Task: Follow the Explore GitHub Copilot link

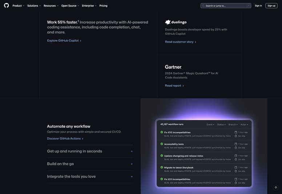Action: 64,41
